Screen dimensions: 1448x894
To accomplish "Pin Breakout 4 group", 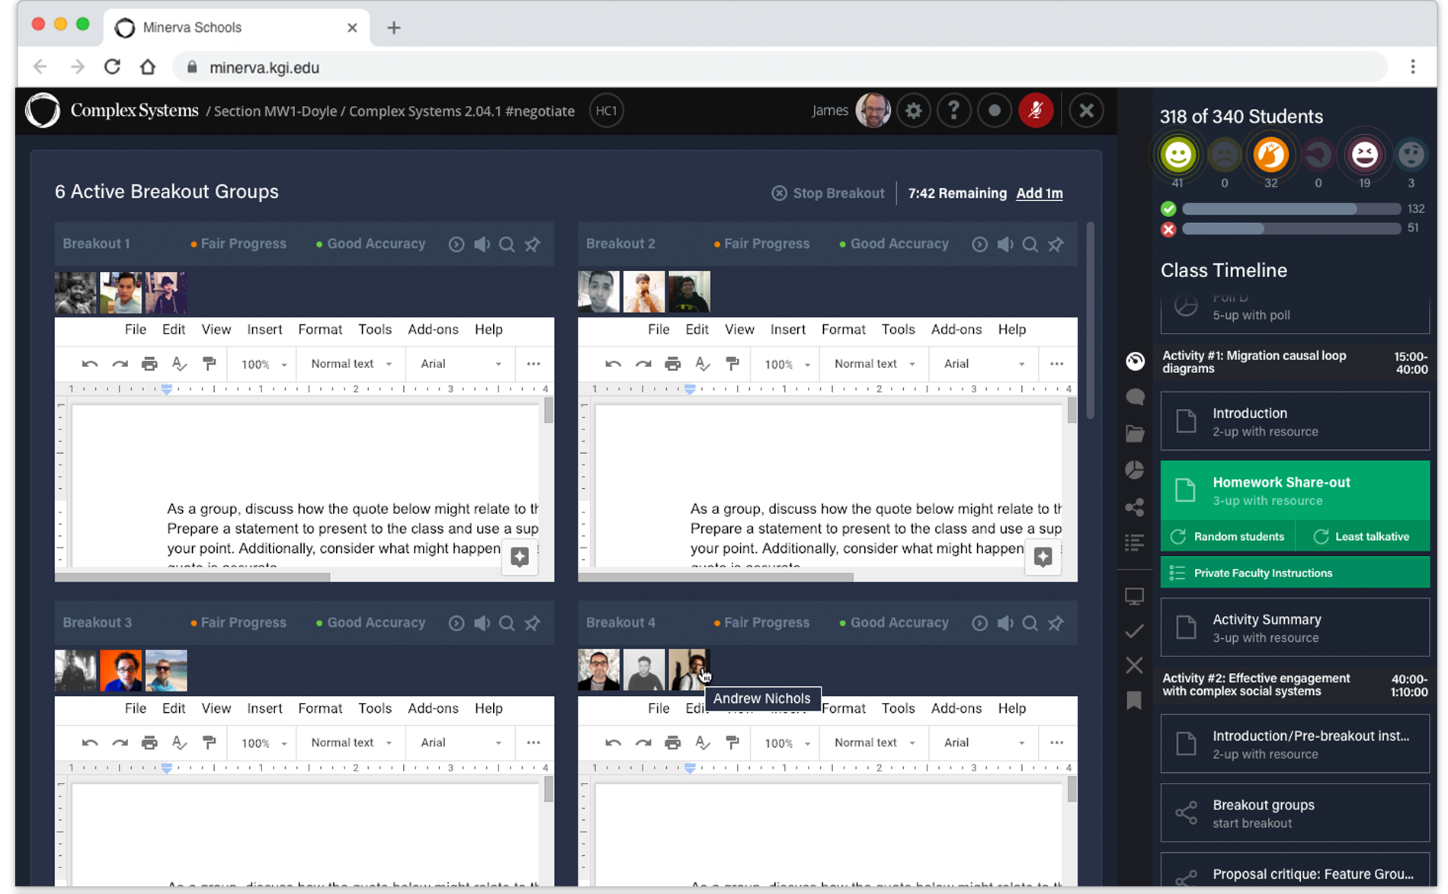I will [x=1056, y=623].
